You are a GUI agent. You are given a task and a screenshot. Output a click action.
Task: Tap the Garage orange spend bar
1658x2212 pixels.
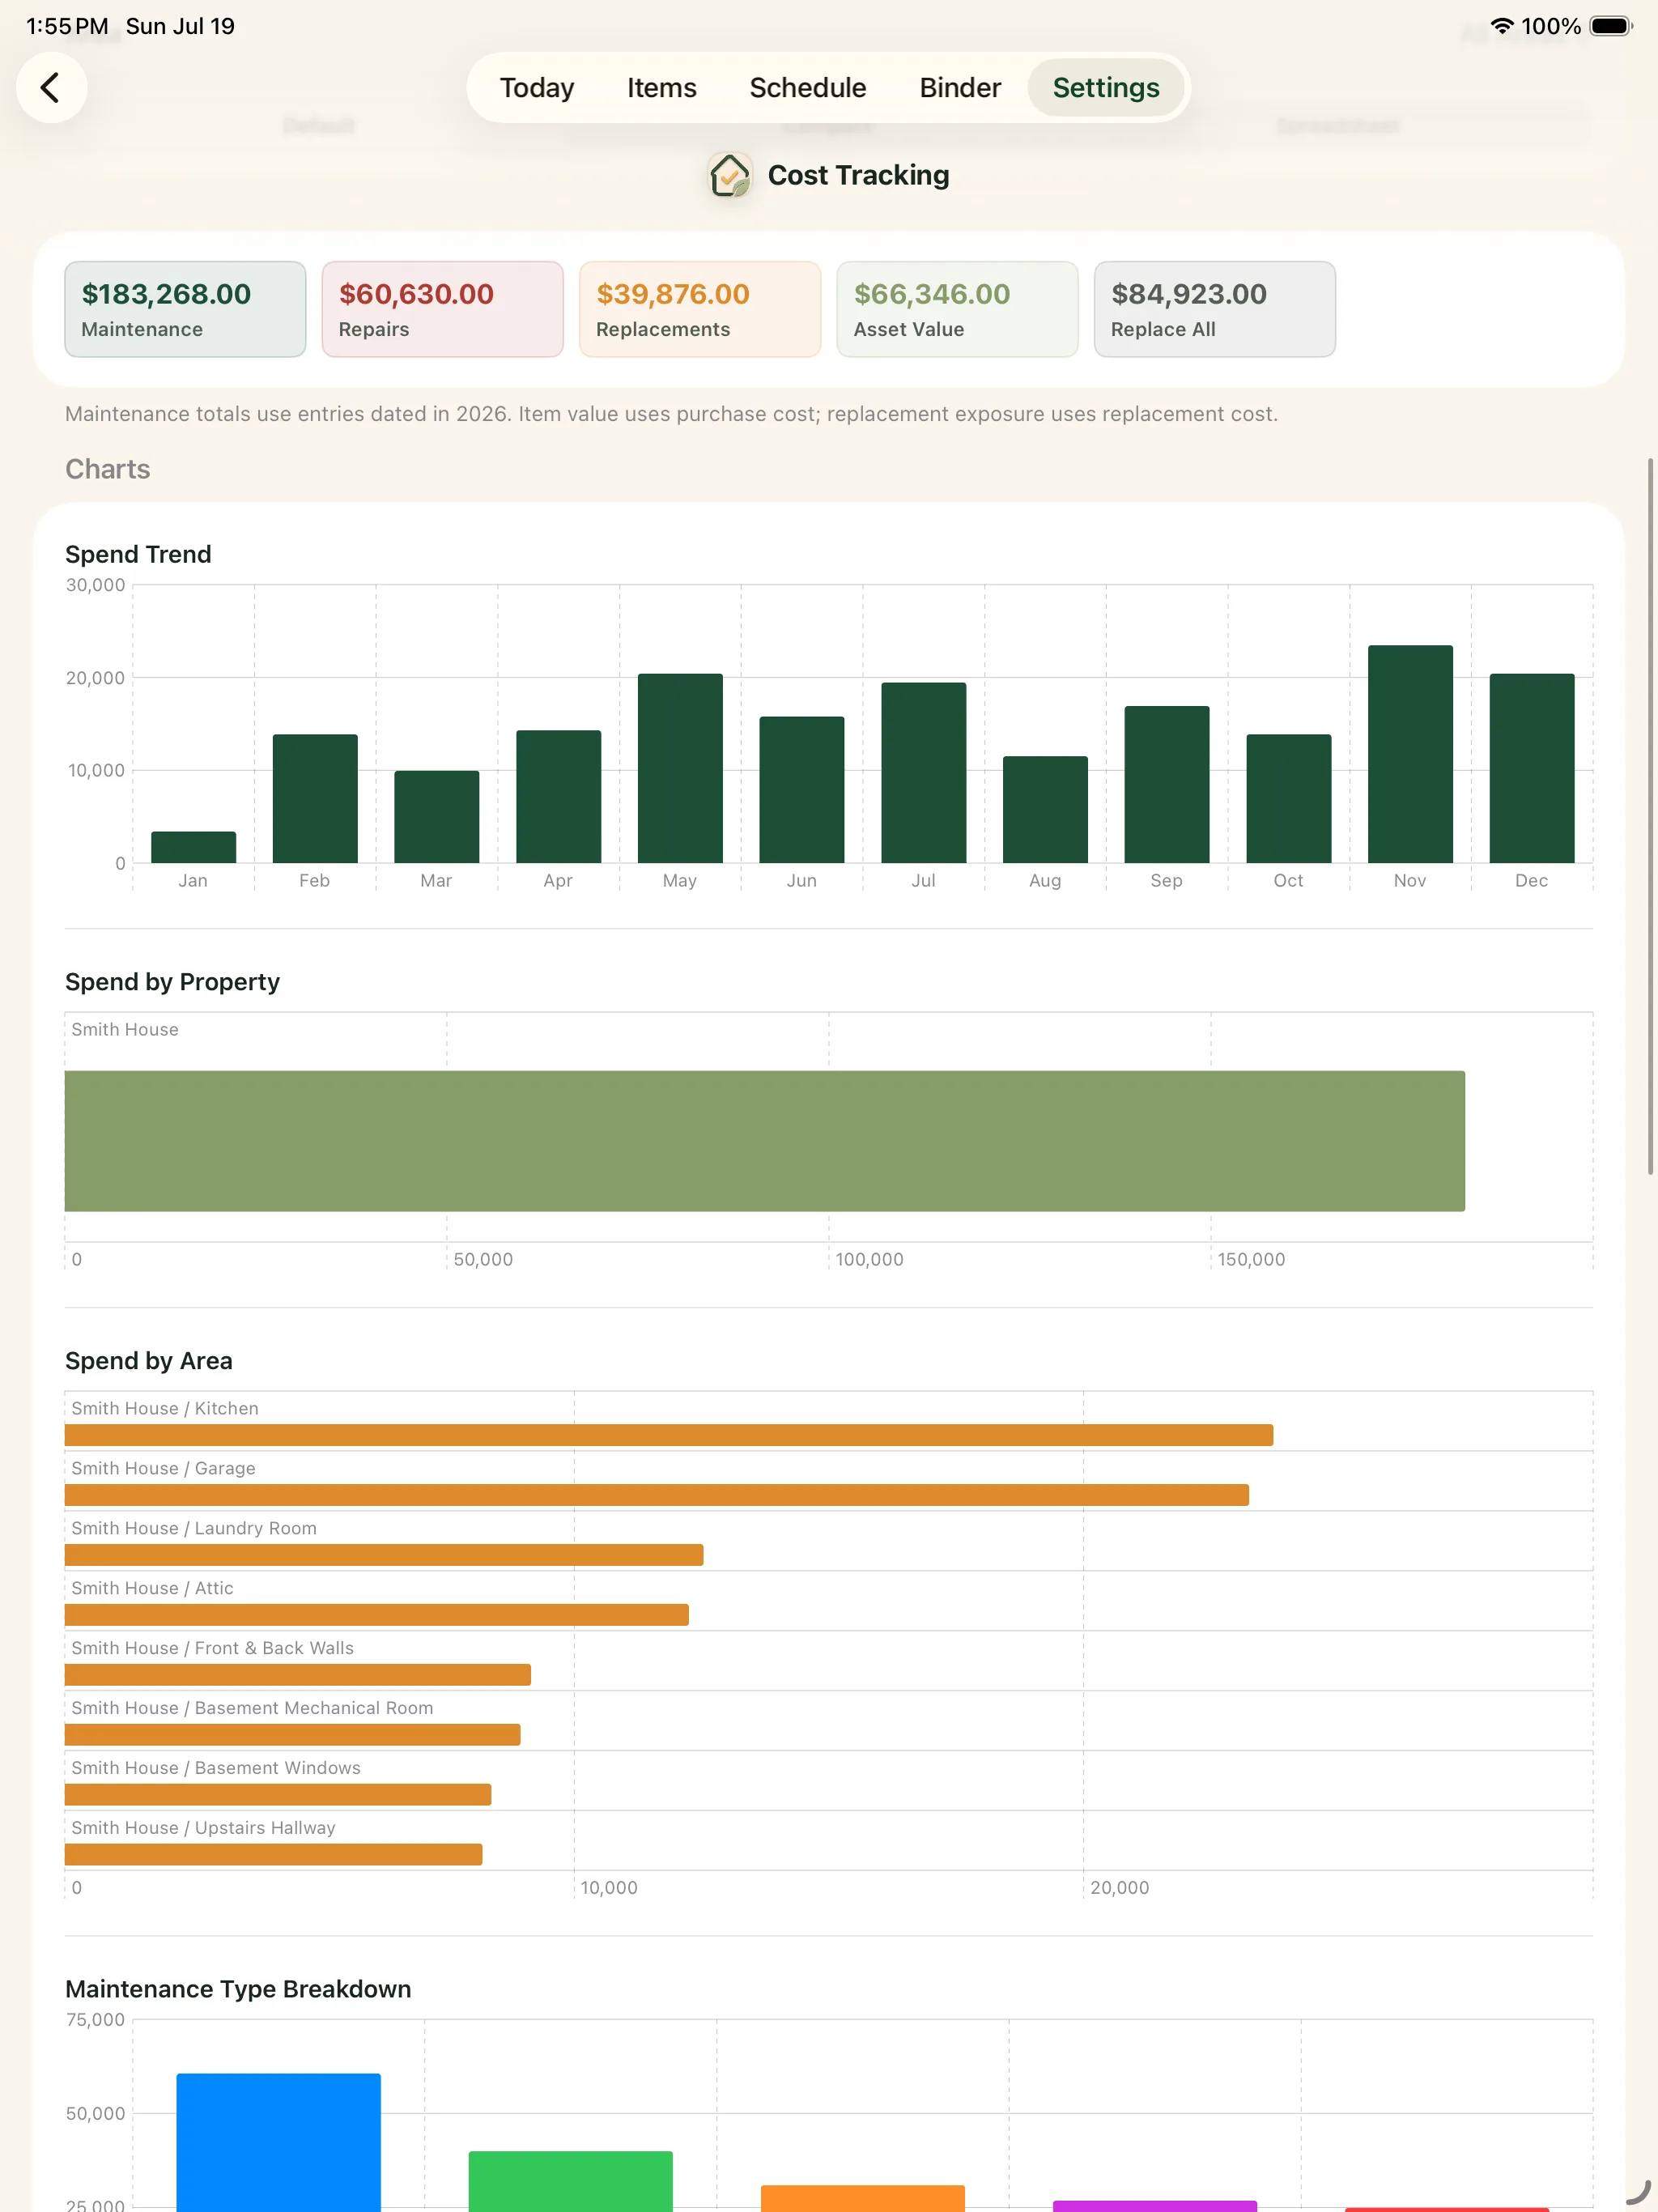(657, 1495)
